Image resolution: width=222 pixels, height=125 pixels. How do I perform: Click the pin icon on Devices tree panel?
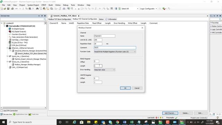point(42,16)
